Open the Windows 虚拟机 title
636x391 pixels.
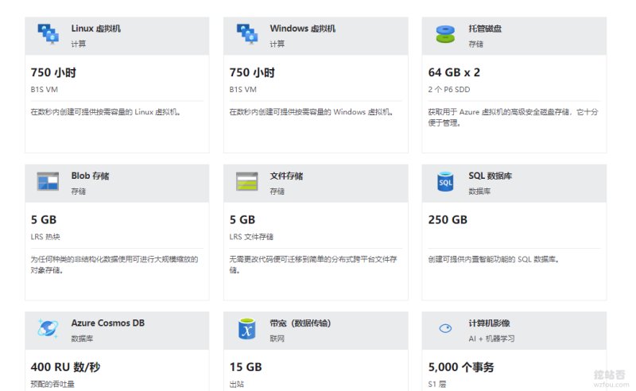point(303,29)
